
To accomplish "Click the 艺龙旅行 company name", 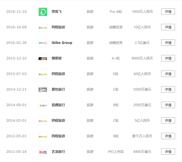I will click(x=58, y=152).
